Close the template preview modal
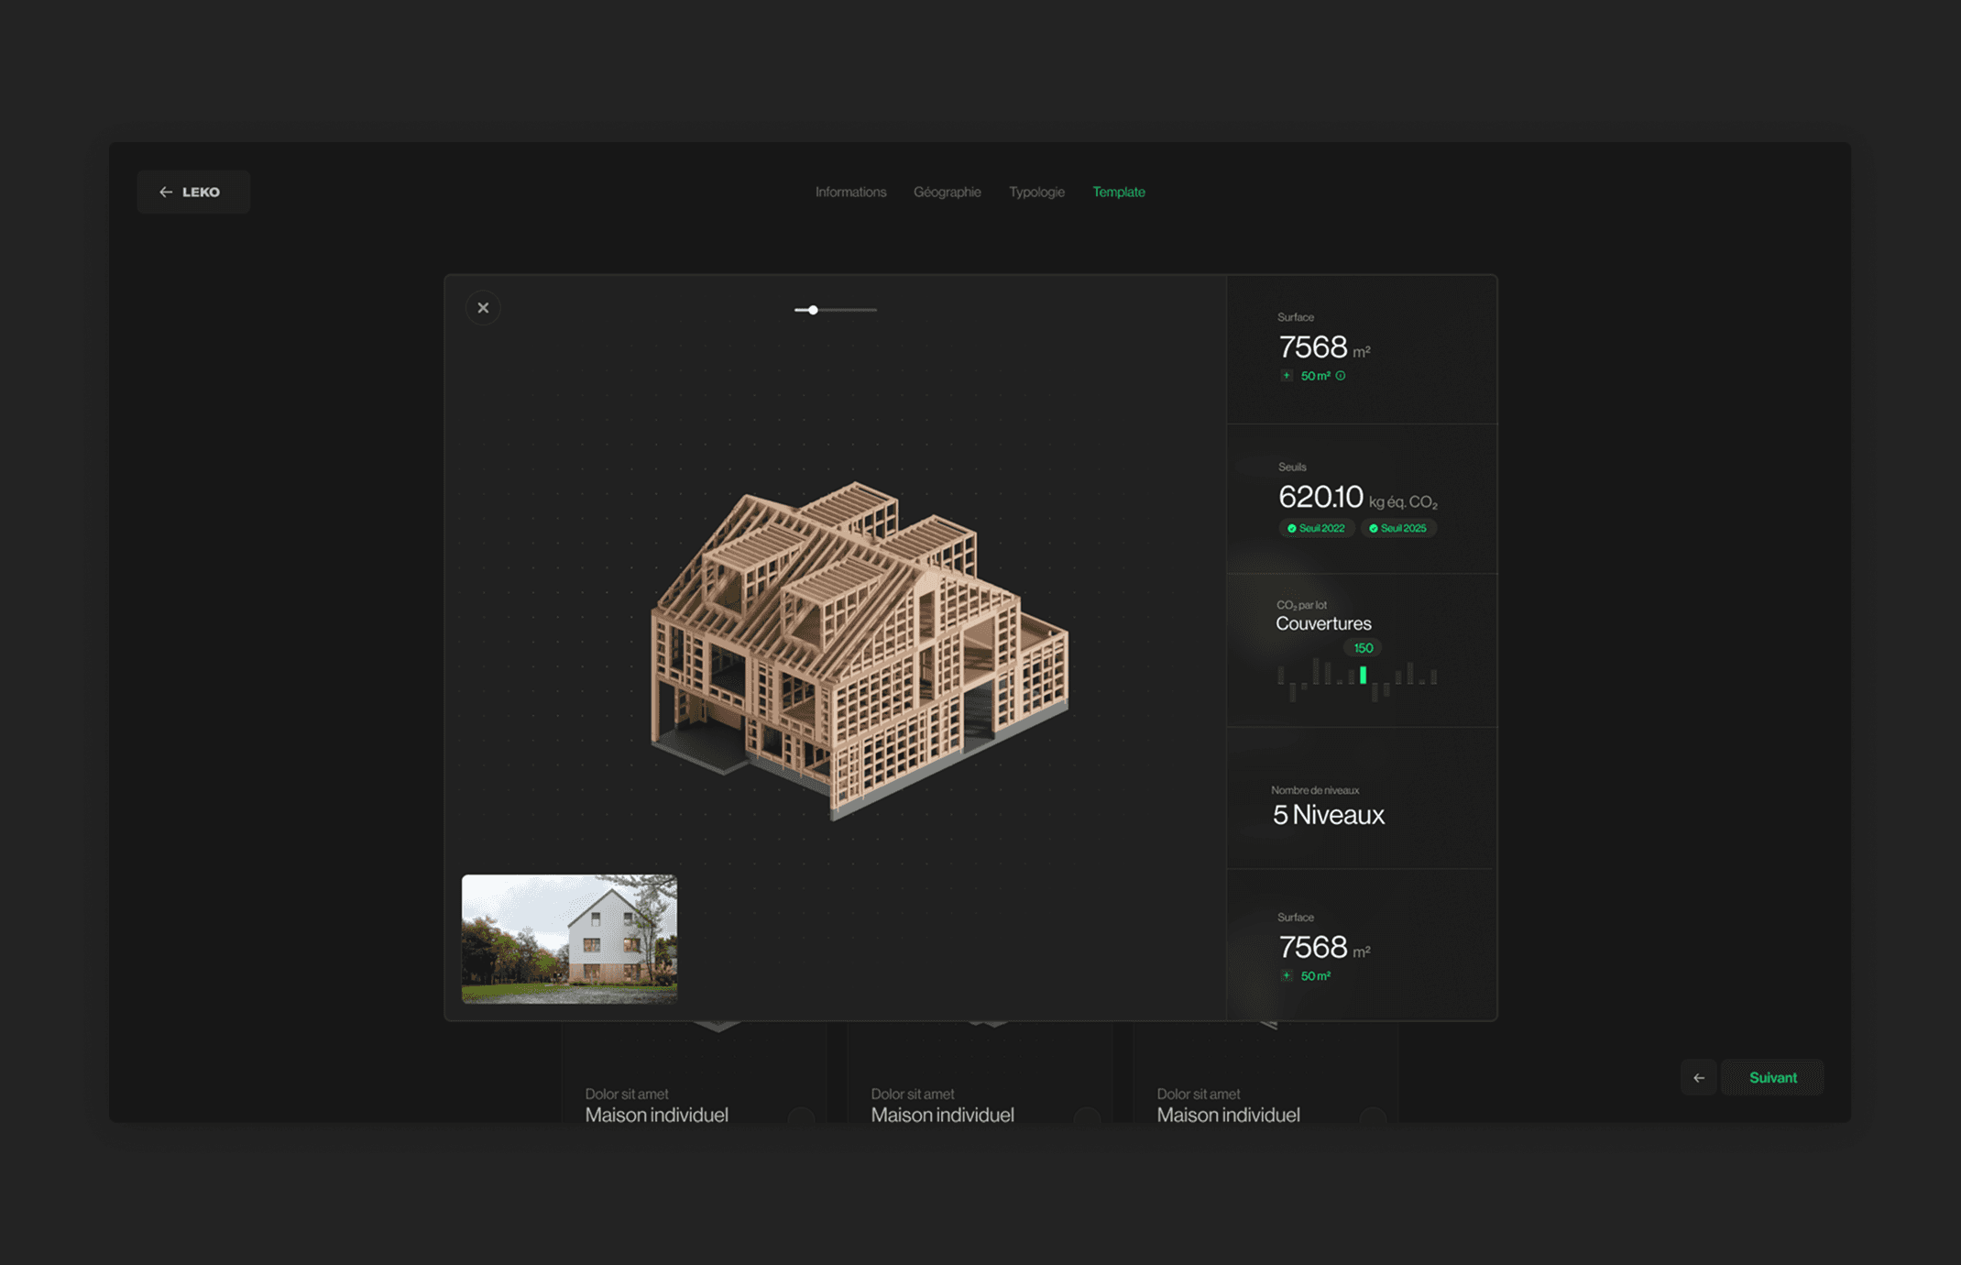The height and width of the screenshot is (1265, 1961). coord(483,308)
